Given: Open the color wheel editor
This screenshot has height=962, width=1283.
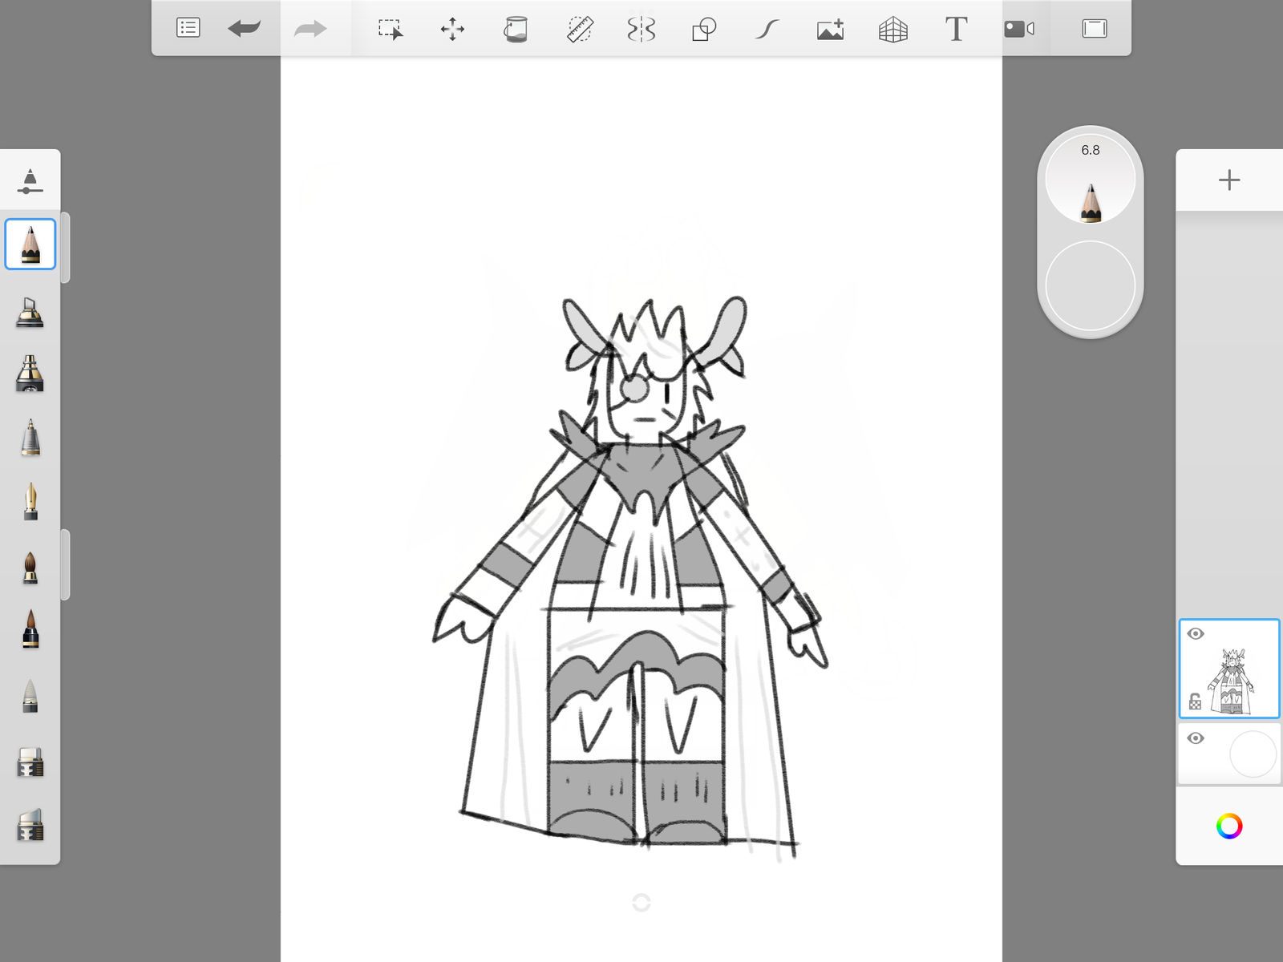Looking at the screenshot, I should click(1229, 826).
